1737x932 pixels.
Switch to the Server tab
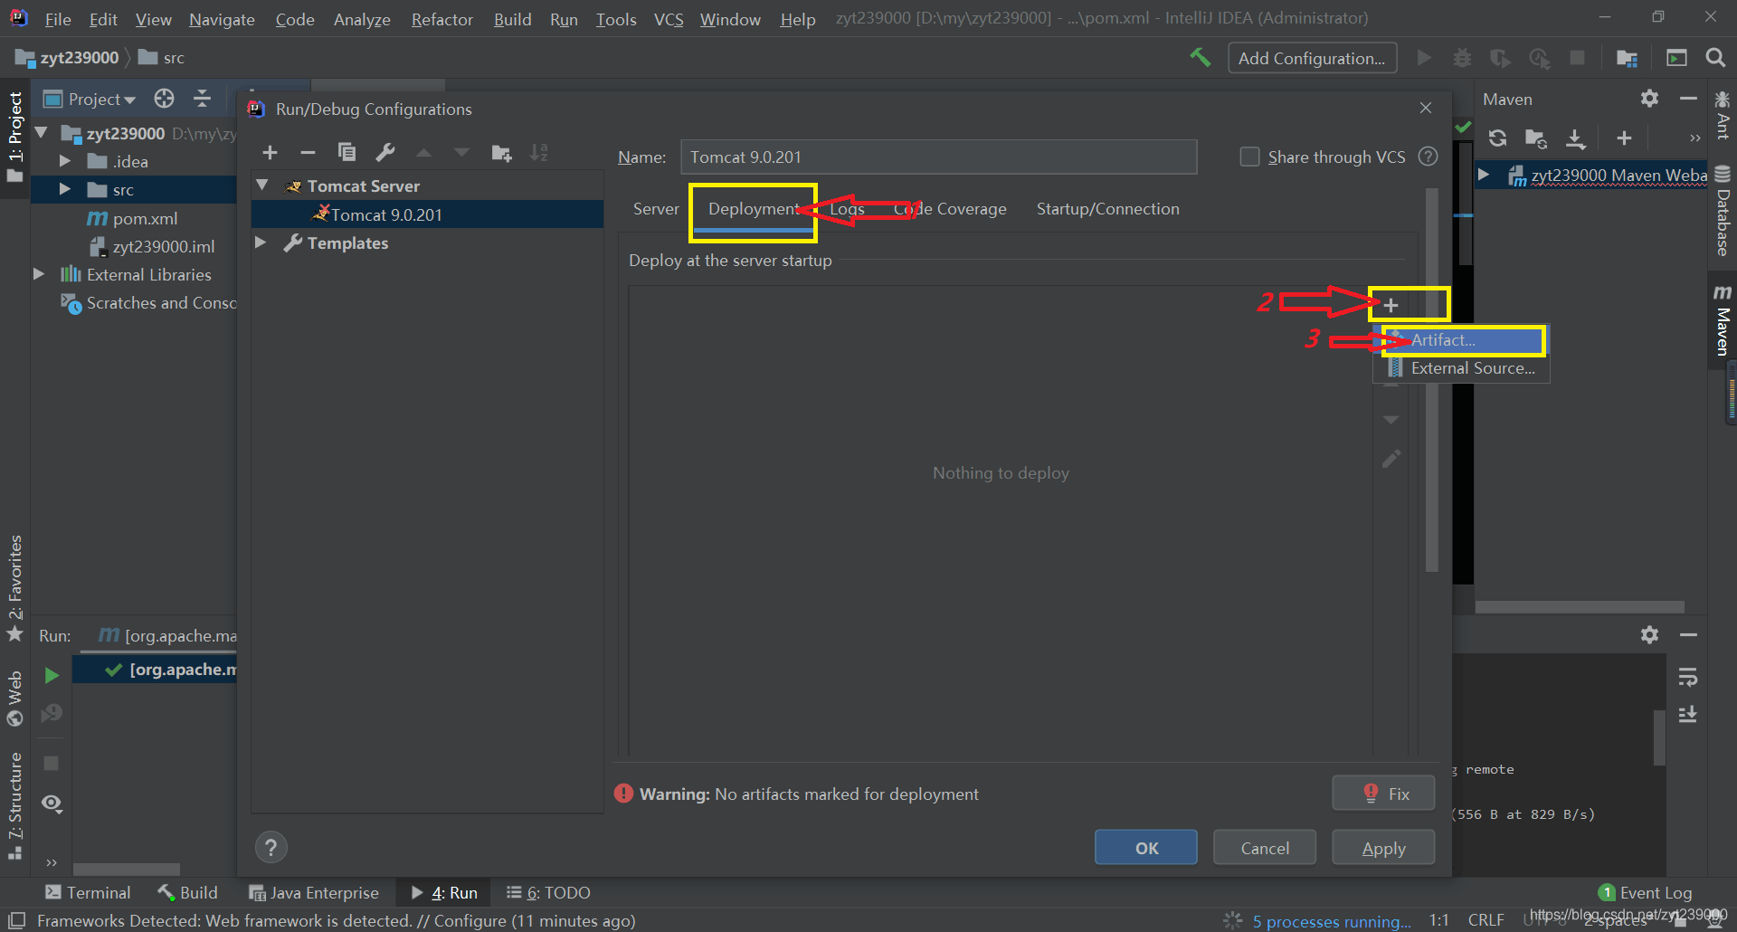coord(656,209)
